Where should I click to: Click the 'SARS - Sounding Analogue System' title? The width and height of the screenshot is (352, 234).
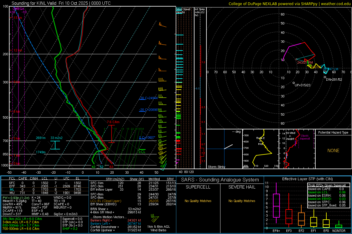(x=220, y=180)
